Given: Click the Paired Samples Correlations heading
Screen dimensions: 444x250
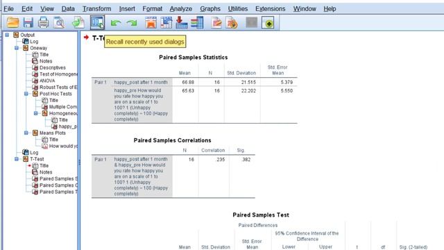Looking at the screenshot, I should 172,140.
